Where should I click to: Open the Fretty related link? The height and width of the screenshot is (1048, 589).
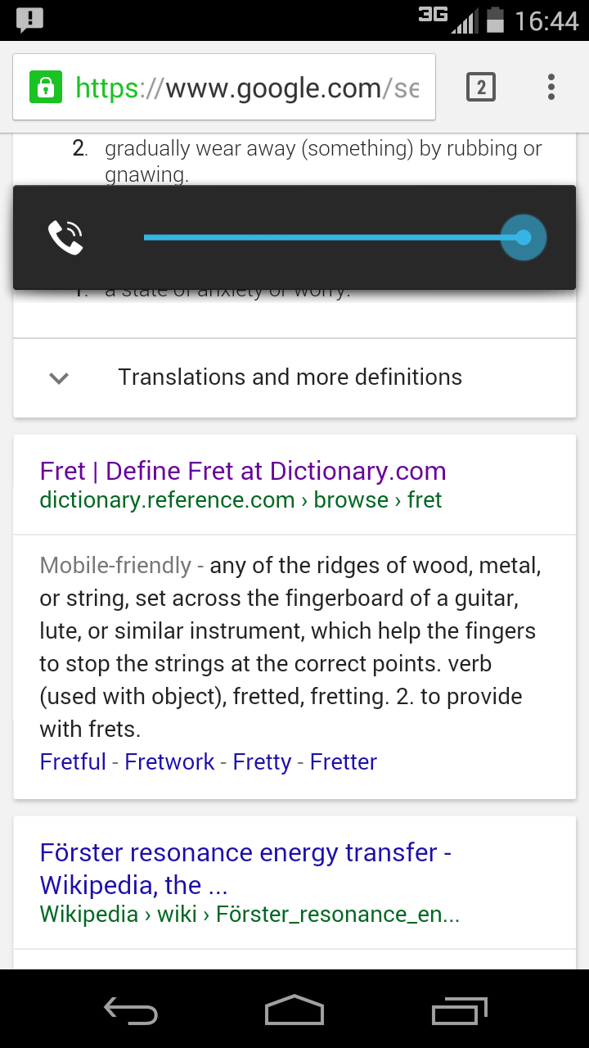pos(262,762)
